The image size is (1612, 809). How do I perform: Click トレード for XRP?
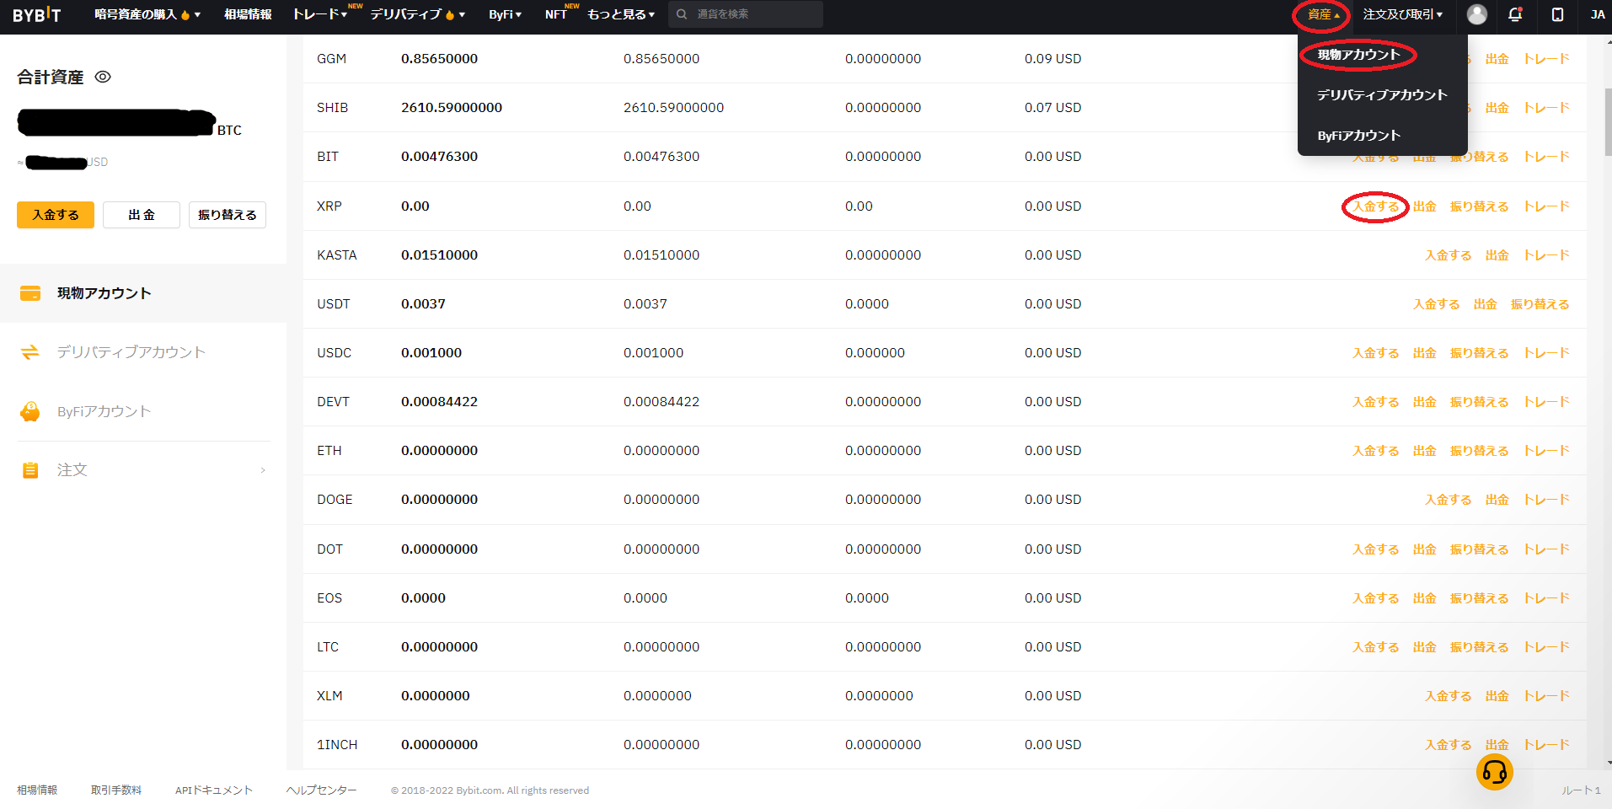[x=1546, y=206]
